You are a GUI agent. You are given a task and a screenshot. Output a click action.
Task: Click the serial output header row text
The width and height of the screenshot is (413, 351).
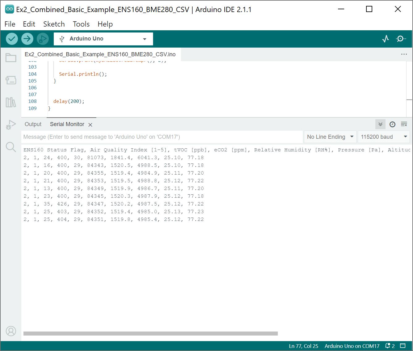coord(217,150)
